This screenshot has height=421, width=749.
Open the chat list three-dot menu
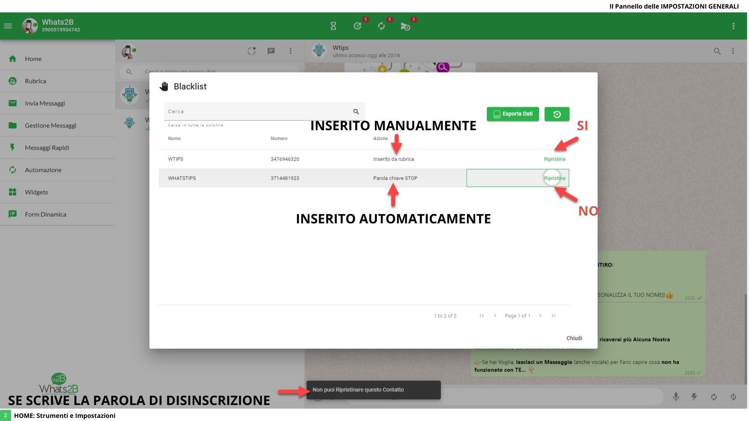point(290,51)
